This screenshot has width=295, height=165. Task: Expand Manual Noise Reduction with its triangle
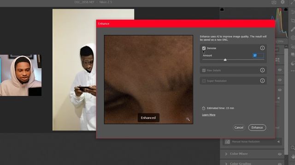[278, 142]
